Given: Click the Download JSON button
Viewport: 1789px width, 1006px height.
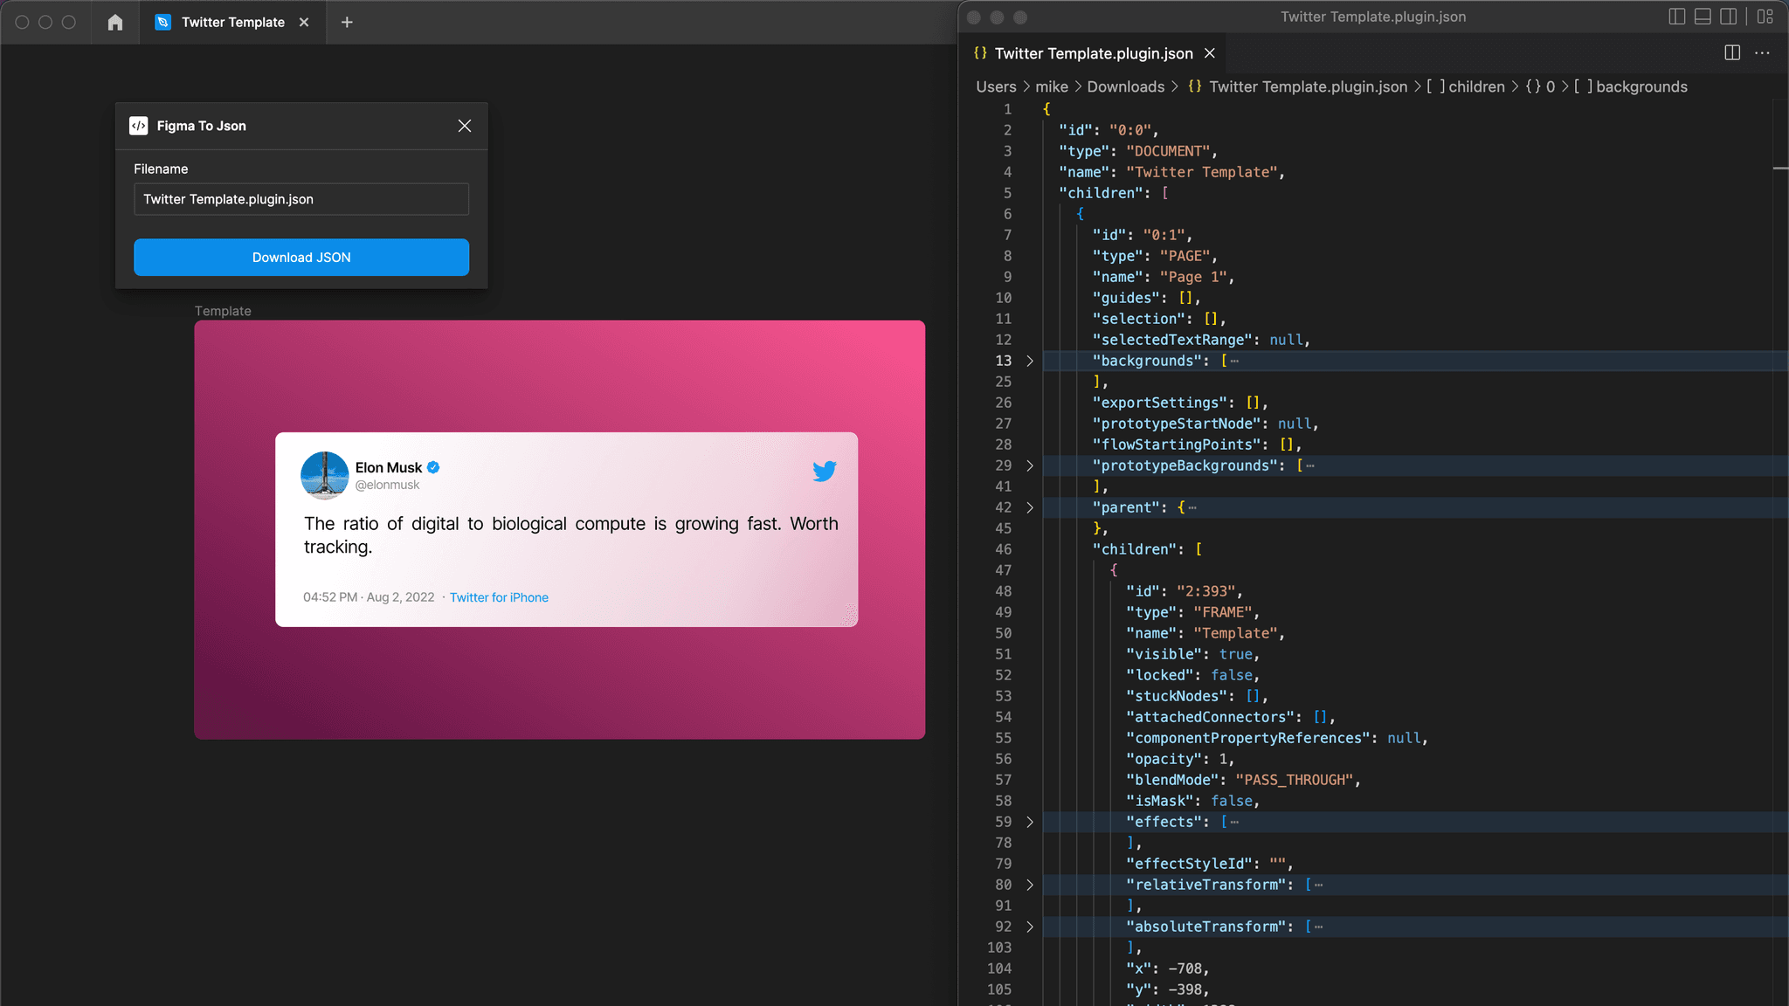Looking at the screenshot, I should click(301, 257).
